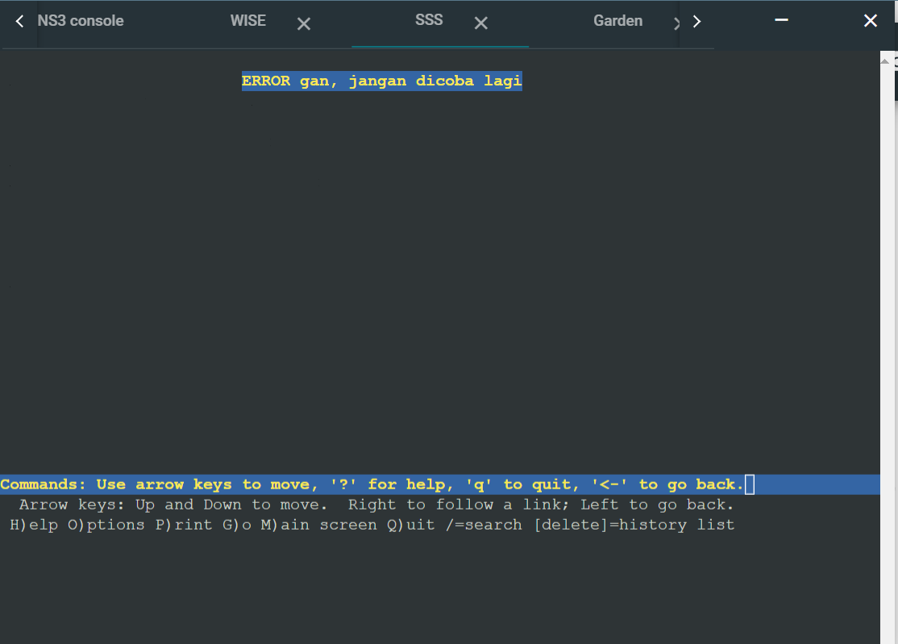Select the WISE tab
The width and height of the screenshot is (898, 644).
tap(248, 20)
